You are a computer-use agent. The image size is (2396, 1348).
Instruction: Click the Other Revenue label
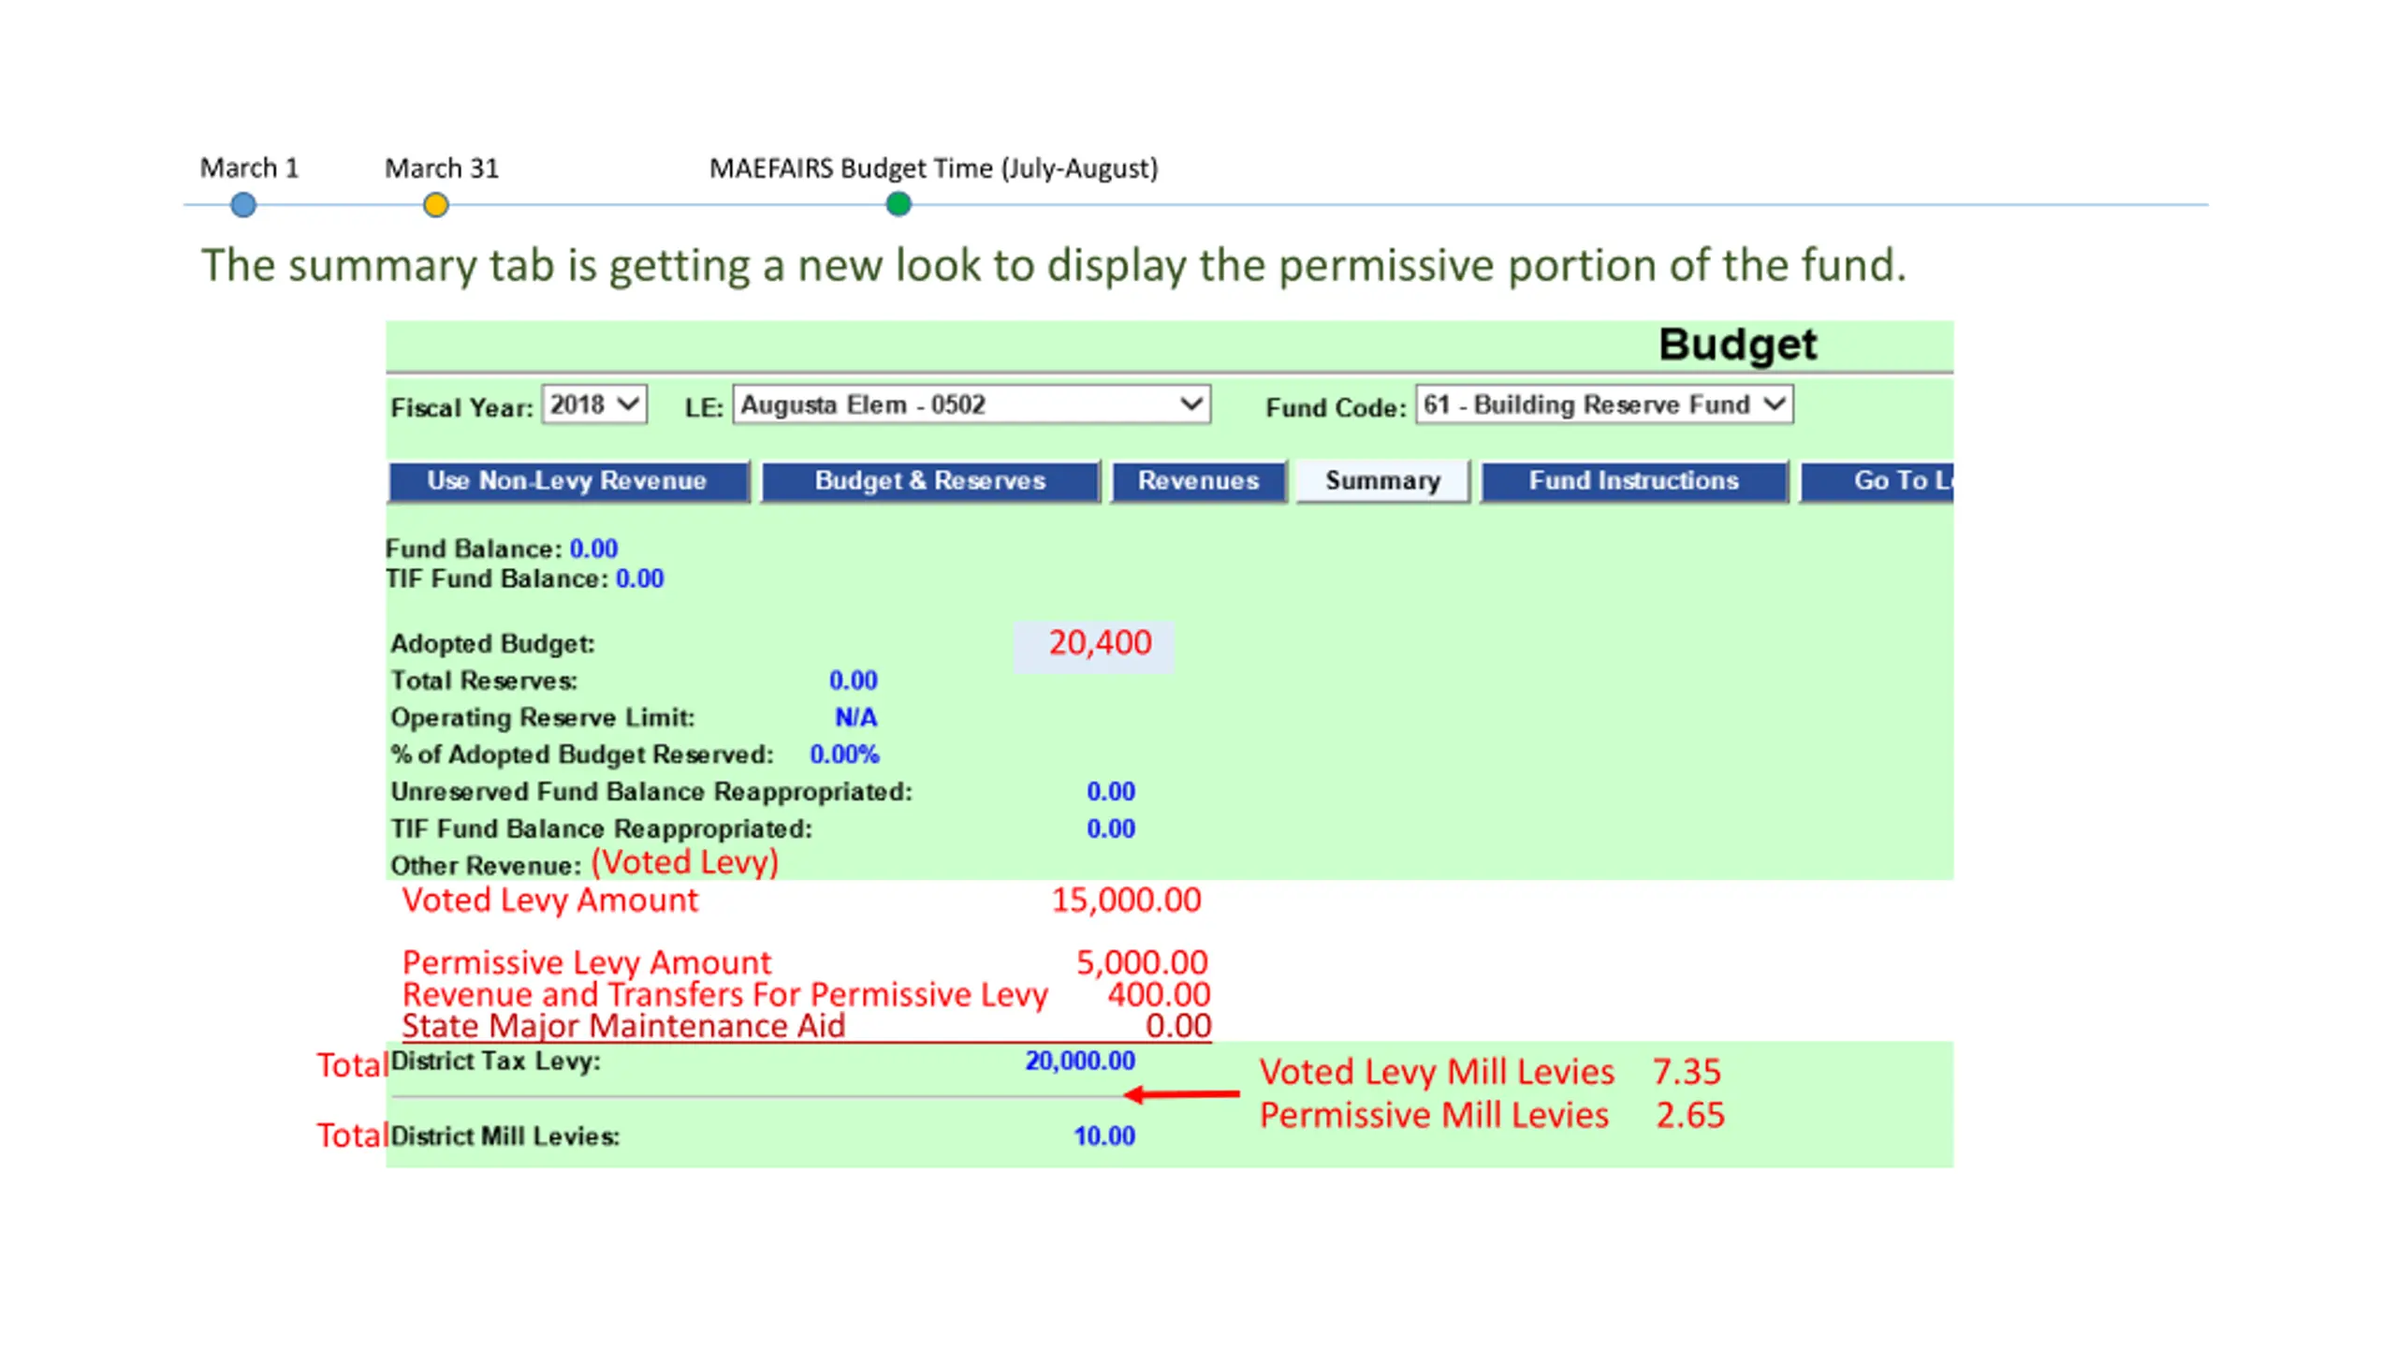coord(486,866)
